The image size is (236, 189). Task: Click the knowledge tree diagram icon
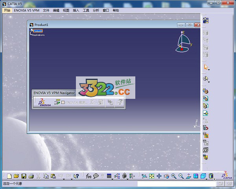(x=117, y=176)
